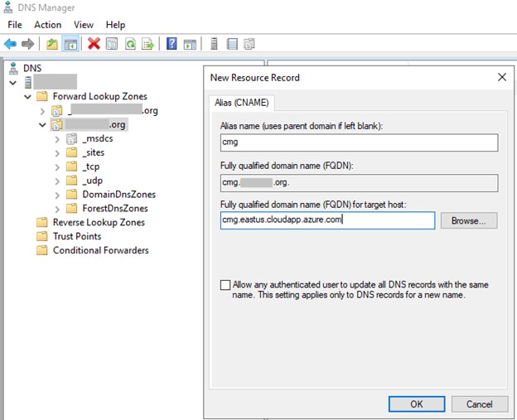The image size is (517, 420).
Task: Click the green Refresh toolbar icon
Action: [x=130, y=44]
